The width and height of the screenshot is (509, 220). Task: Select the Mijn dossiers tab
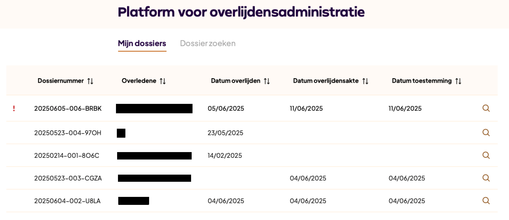142,43
